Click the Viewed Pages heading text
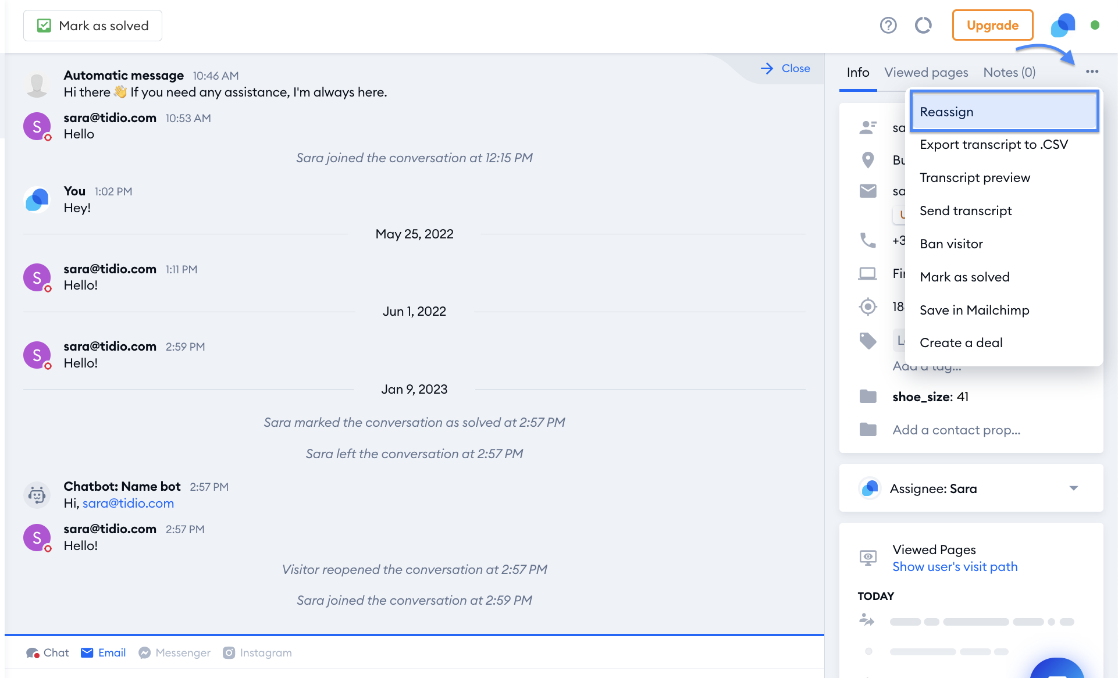 coord(934,549)
